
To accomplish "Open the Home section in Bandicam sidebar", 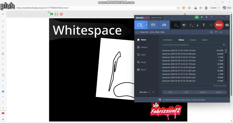I will coord(141,40).
